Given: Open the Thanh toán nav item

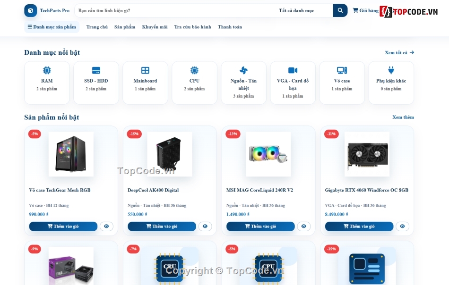Looking at the screenshot, I should coord(230,27).
